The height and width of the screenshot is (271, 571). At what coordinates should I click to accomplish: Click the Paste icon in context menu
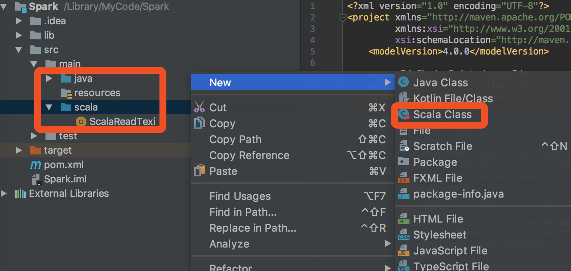point(199,171)
